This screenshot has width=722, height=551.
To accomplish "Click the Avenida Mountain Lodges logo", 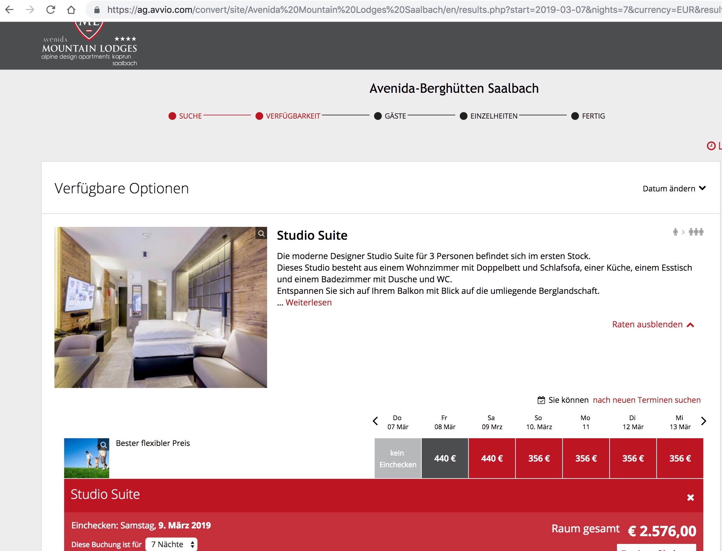I will point(89,44).
